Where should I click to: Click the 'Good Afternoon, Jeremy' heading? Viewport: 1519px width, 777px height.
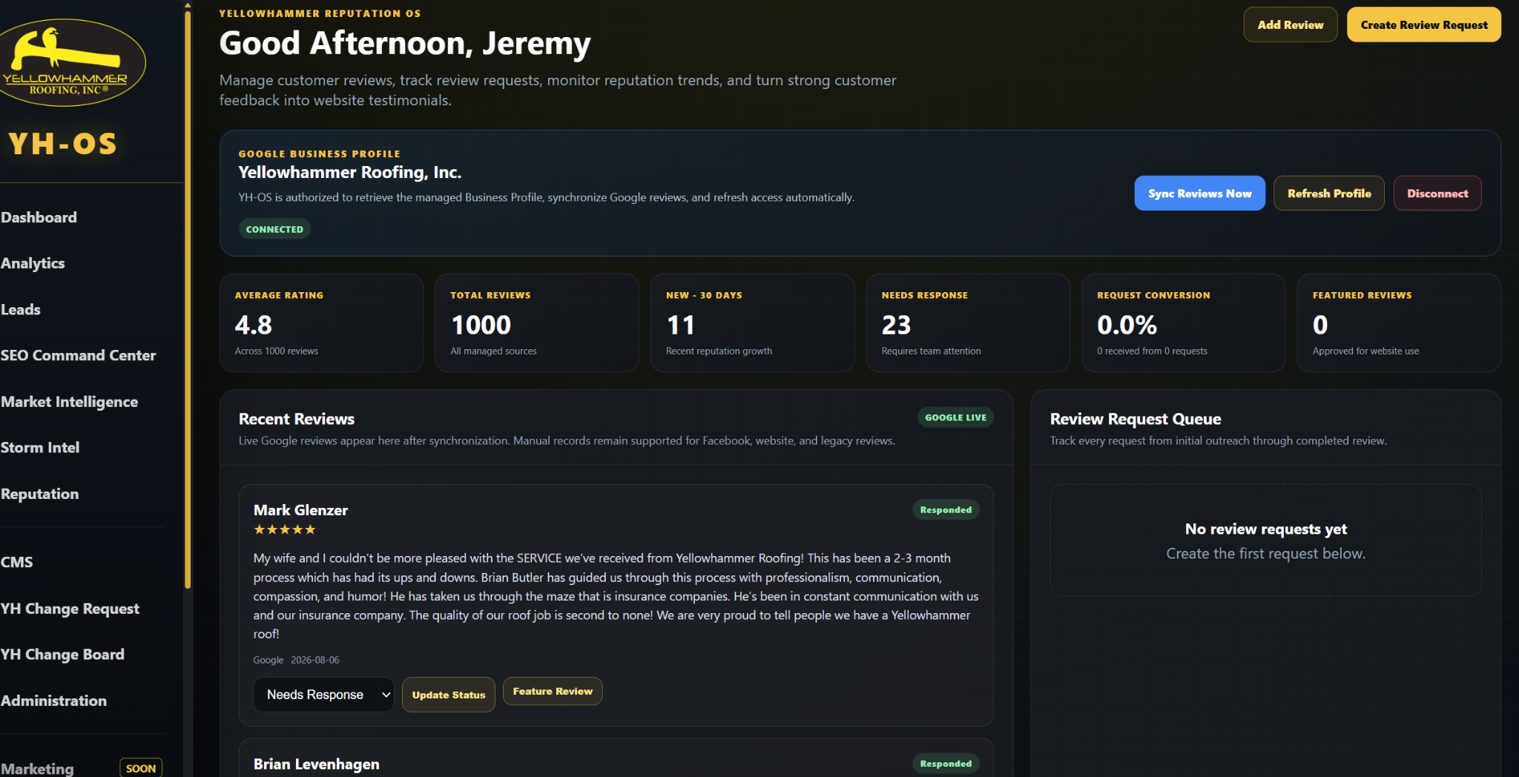405,43
